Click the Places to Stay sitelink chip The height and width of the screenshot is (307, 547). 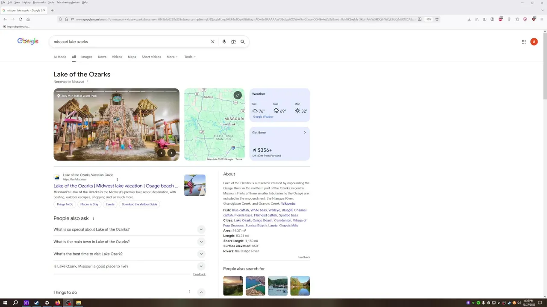tap(89, 204)
